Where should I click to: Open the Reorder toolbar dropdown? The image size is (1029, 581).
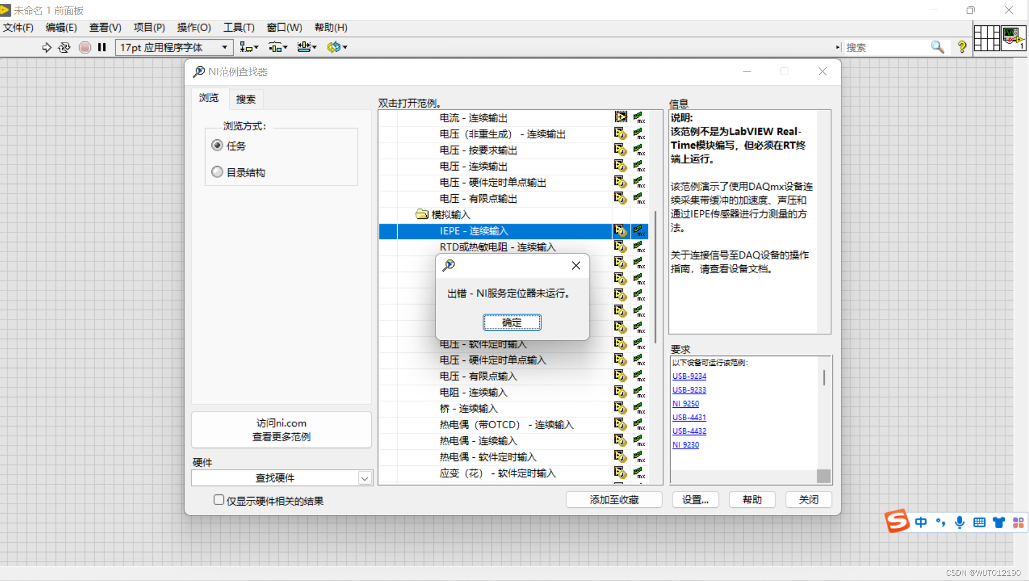click(337, 47)
